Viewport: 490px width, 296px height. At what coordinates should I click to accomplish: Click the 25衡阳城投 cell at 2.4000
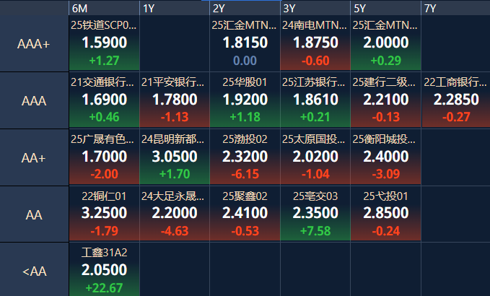(x=385, y=157)
